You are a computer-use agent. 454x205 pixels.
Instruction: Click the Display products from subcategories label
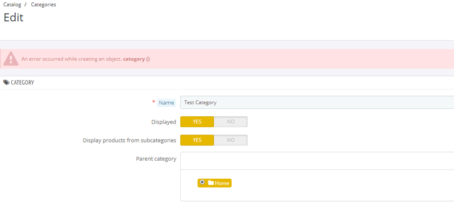[129, 140]
